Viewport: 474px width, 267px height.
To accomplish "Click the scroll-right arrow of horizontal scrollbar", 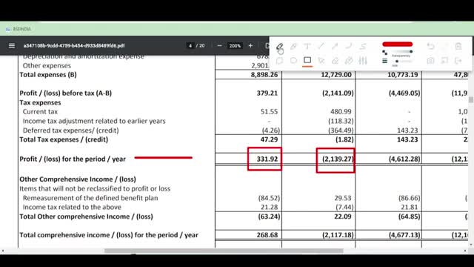I will (x=465, y=251).
